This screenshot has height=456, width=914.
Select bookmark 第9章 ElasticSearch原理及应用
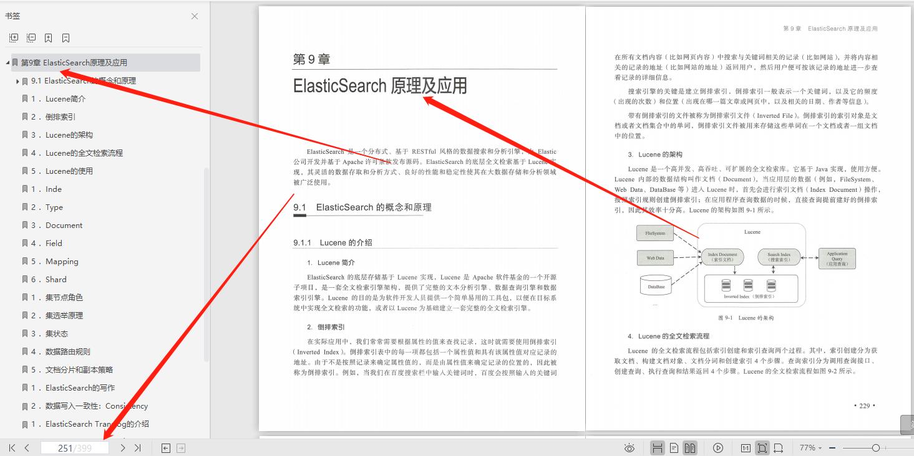tap(74, 63)
